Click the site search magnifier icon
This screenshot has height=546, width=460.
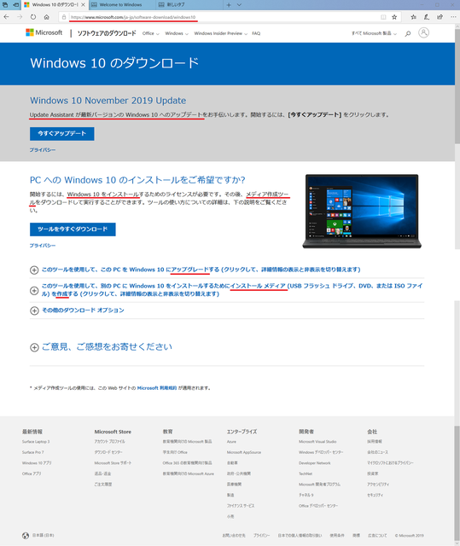click(408, 33)
